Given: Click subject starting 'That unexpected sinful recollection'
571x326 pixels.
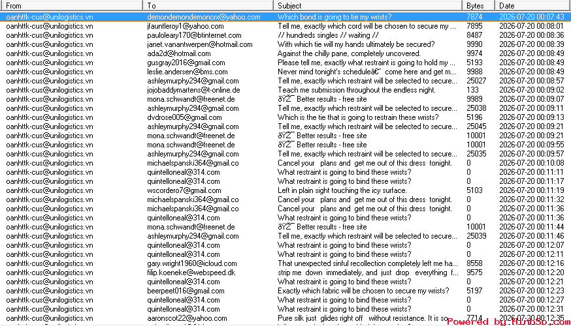Looking at the screenshot, I should (367, 263).
